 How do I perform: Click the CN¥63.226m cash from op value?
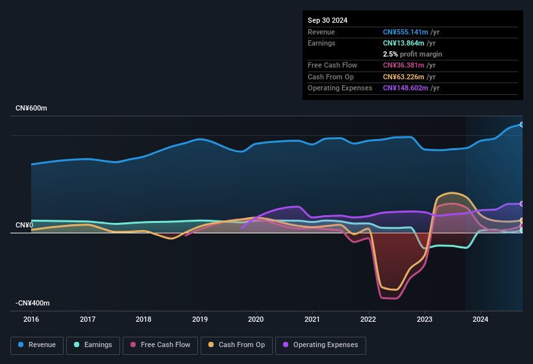click(x=404, y=77)
